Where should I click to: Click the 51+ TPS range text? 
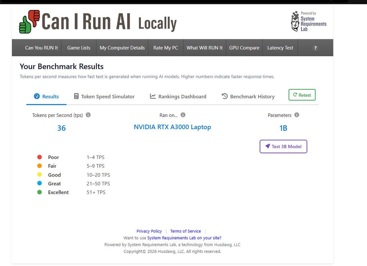tap(96, 192)
